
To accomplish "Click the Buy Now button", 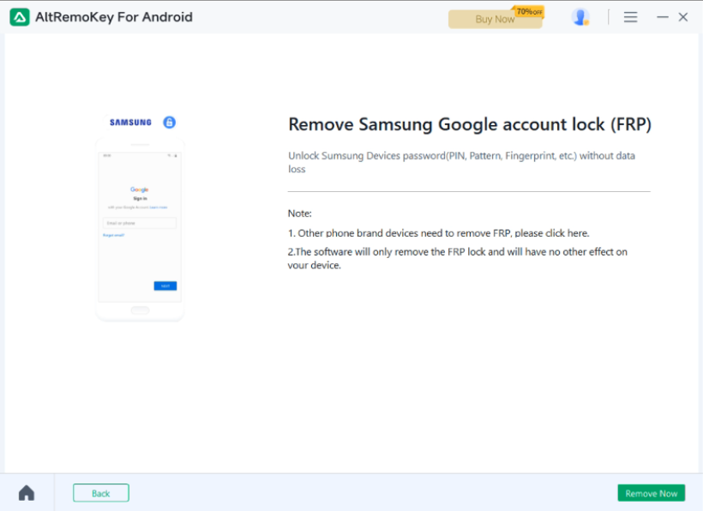I will 495,19.
